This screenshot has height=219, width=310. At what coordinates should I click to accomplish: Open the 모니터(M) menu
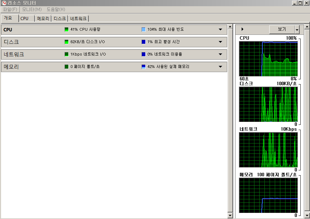pyautogui.click(x=32, y=9)
